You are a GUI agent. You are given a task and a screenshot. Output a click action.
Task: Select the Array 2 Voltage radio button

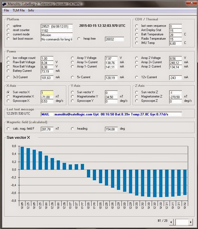(136, 58)
